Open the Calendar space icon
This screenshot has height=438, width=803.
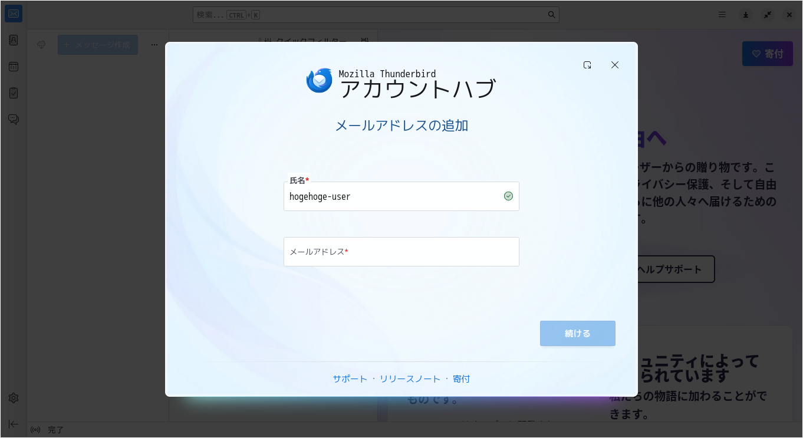point(14,67)
